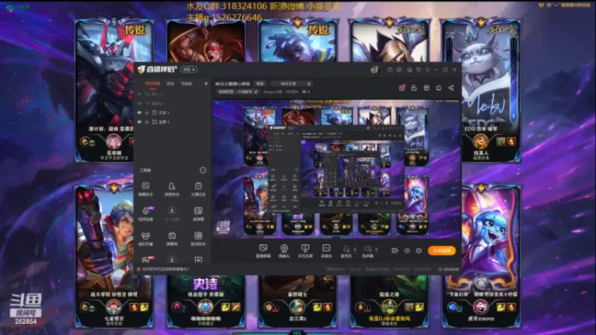Add a 手机投屏 phone casting source
596x335 pixels.
tap(305, 251)
